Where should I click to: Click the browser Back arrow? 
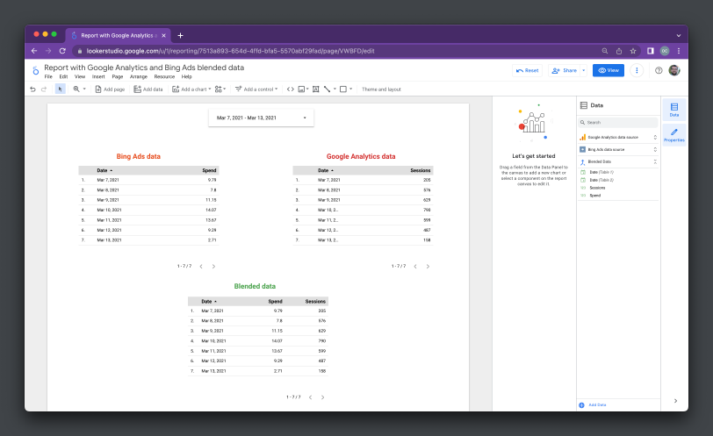tap(34, 51)
